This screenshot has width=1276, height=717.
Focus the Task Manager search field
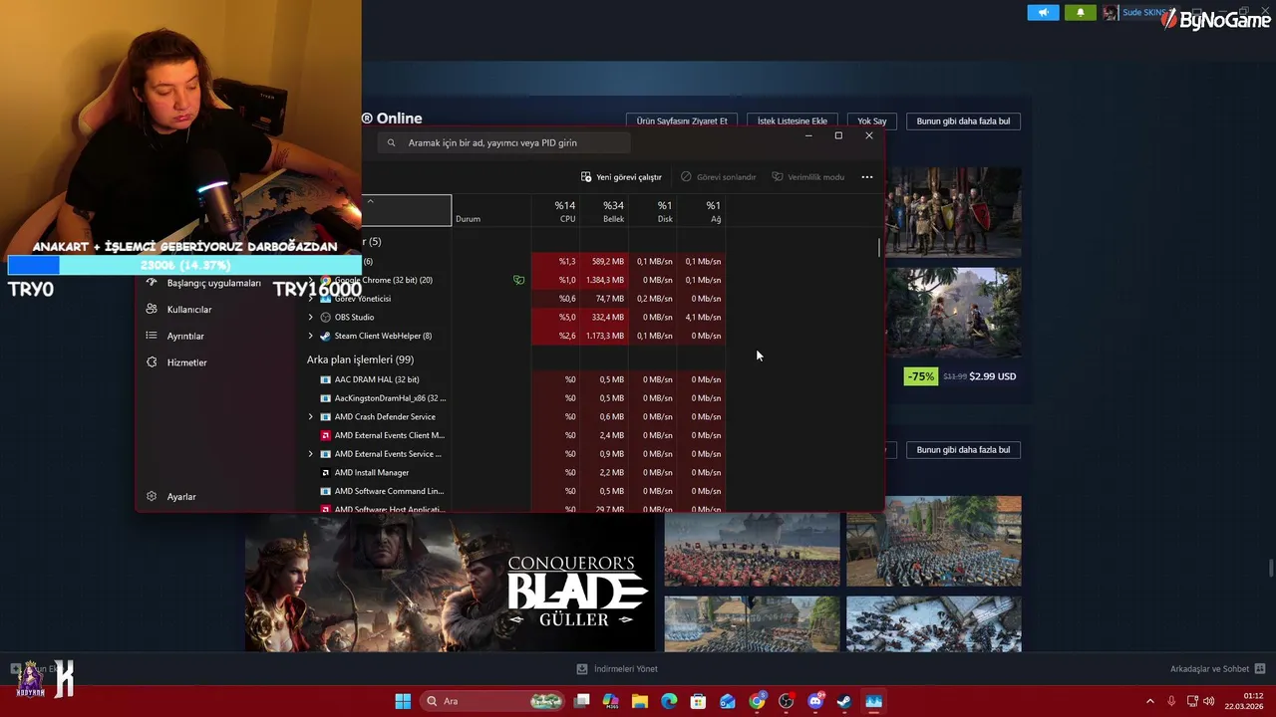[x=503, y=142]
